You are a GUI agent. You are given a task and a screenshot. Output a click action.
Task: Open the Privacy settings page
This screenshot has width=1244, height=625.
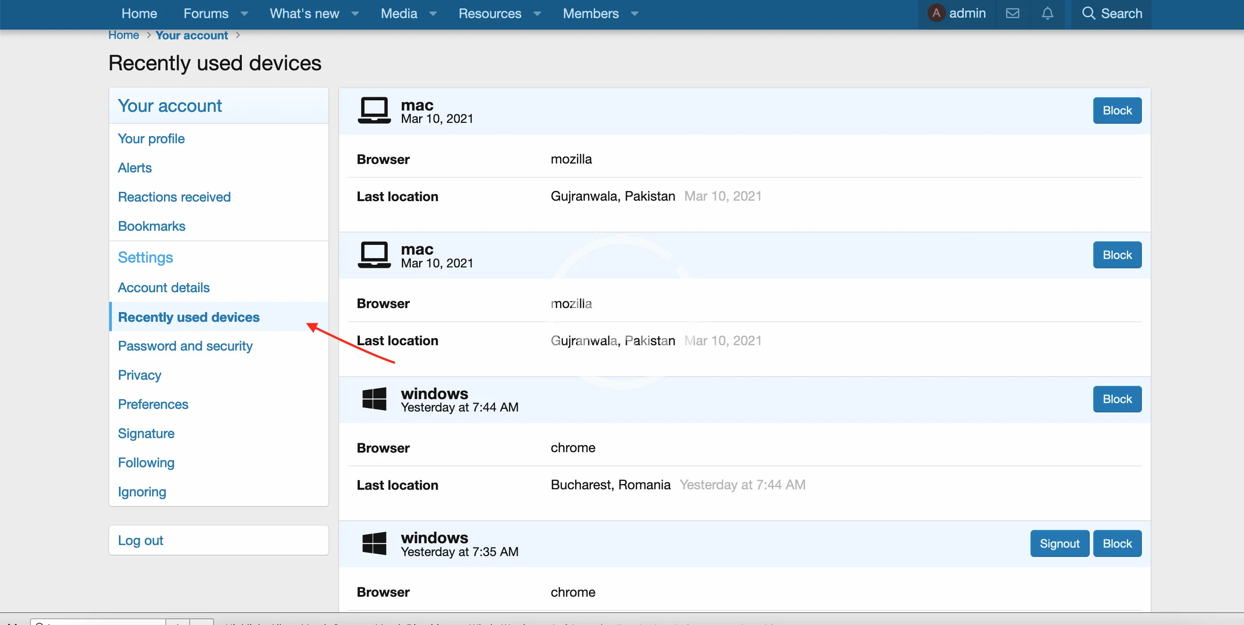coord(139,375)
